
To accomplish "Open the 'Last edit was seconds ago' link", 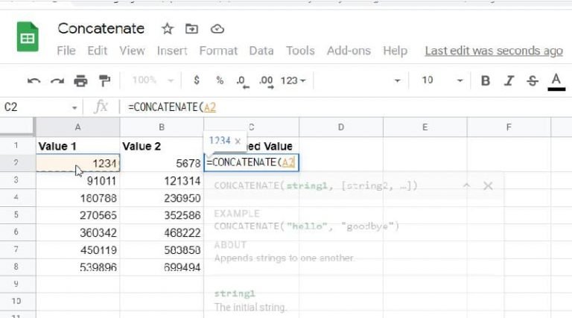I will (x=494, y=51).
